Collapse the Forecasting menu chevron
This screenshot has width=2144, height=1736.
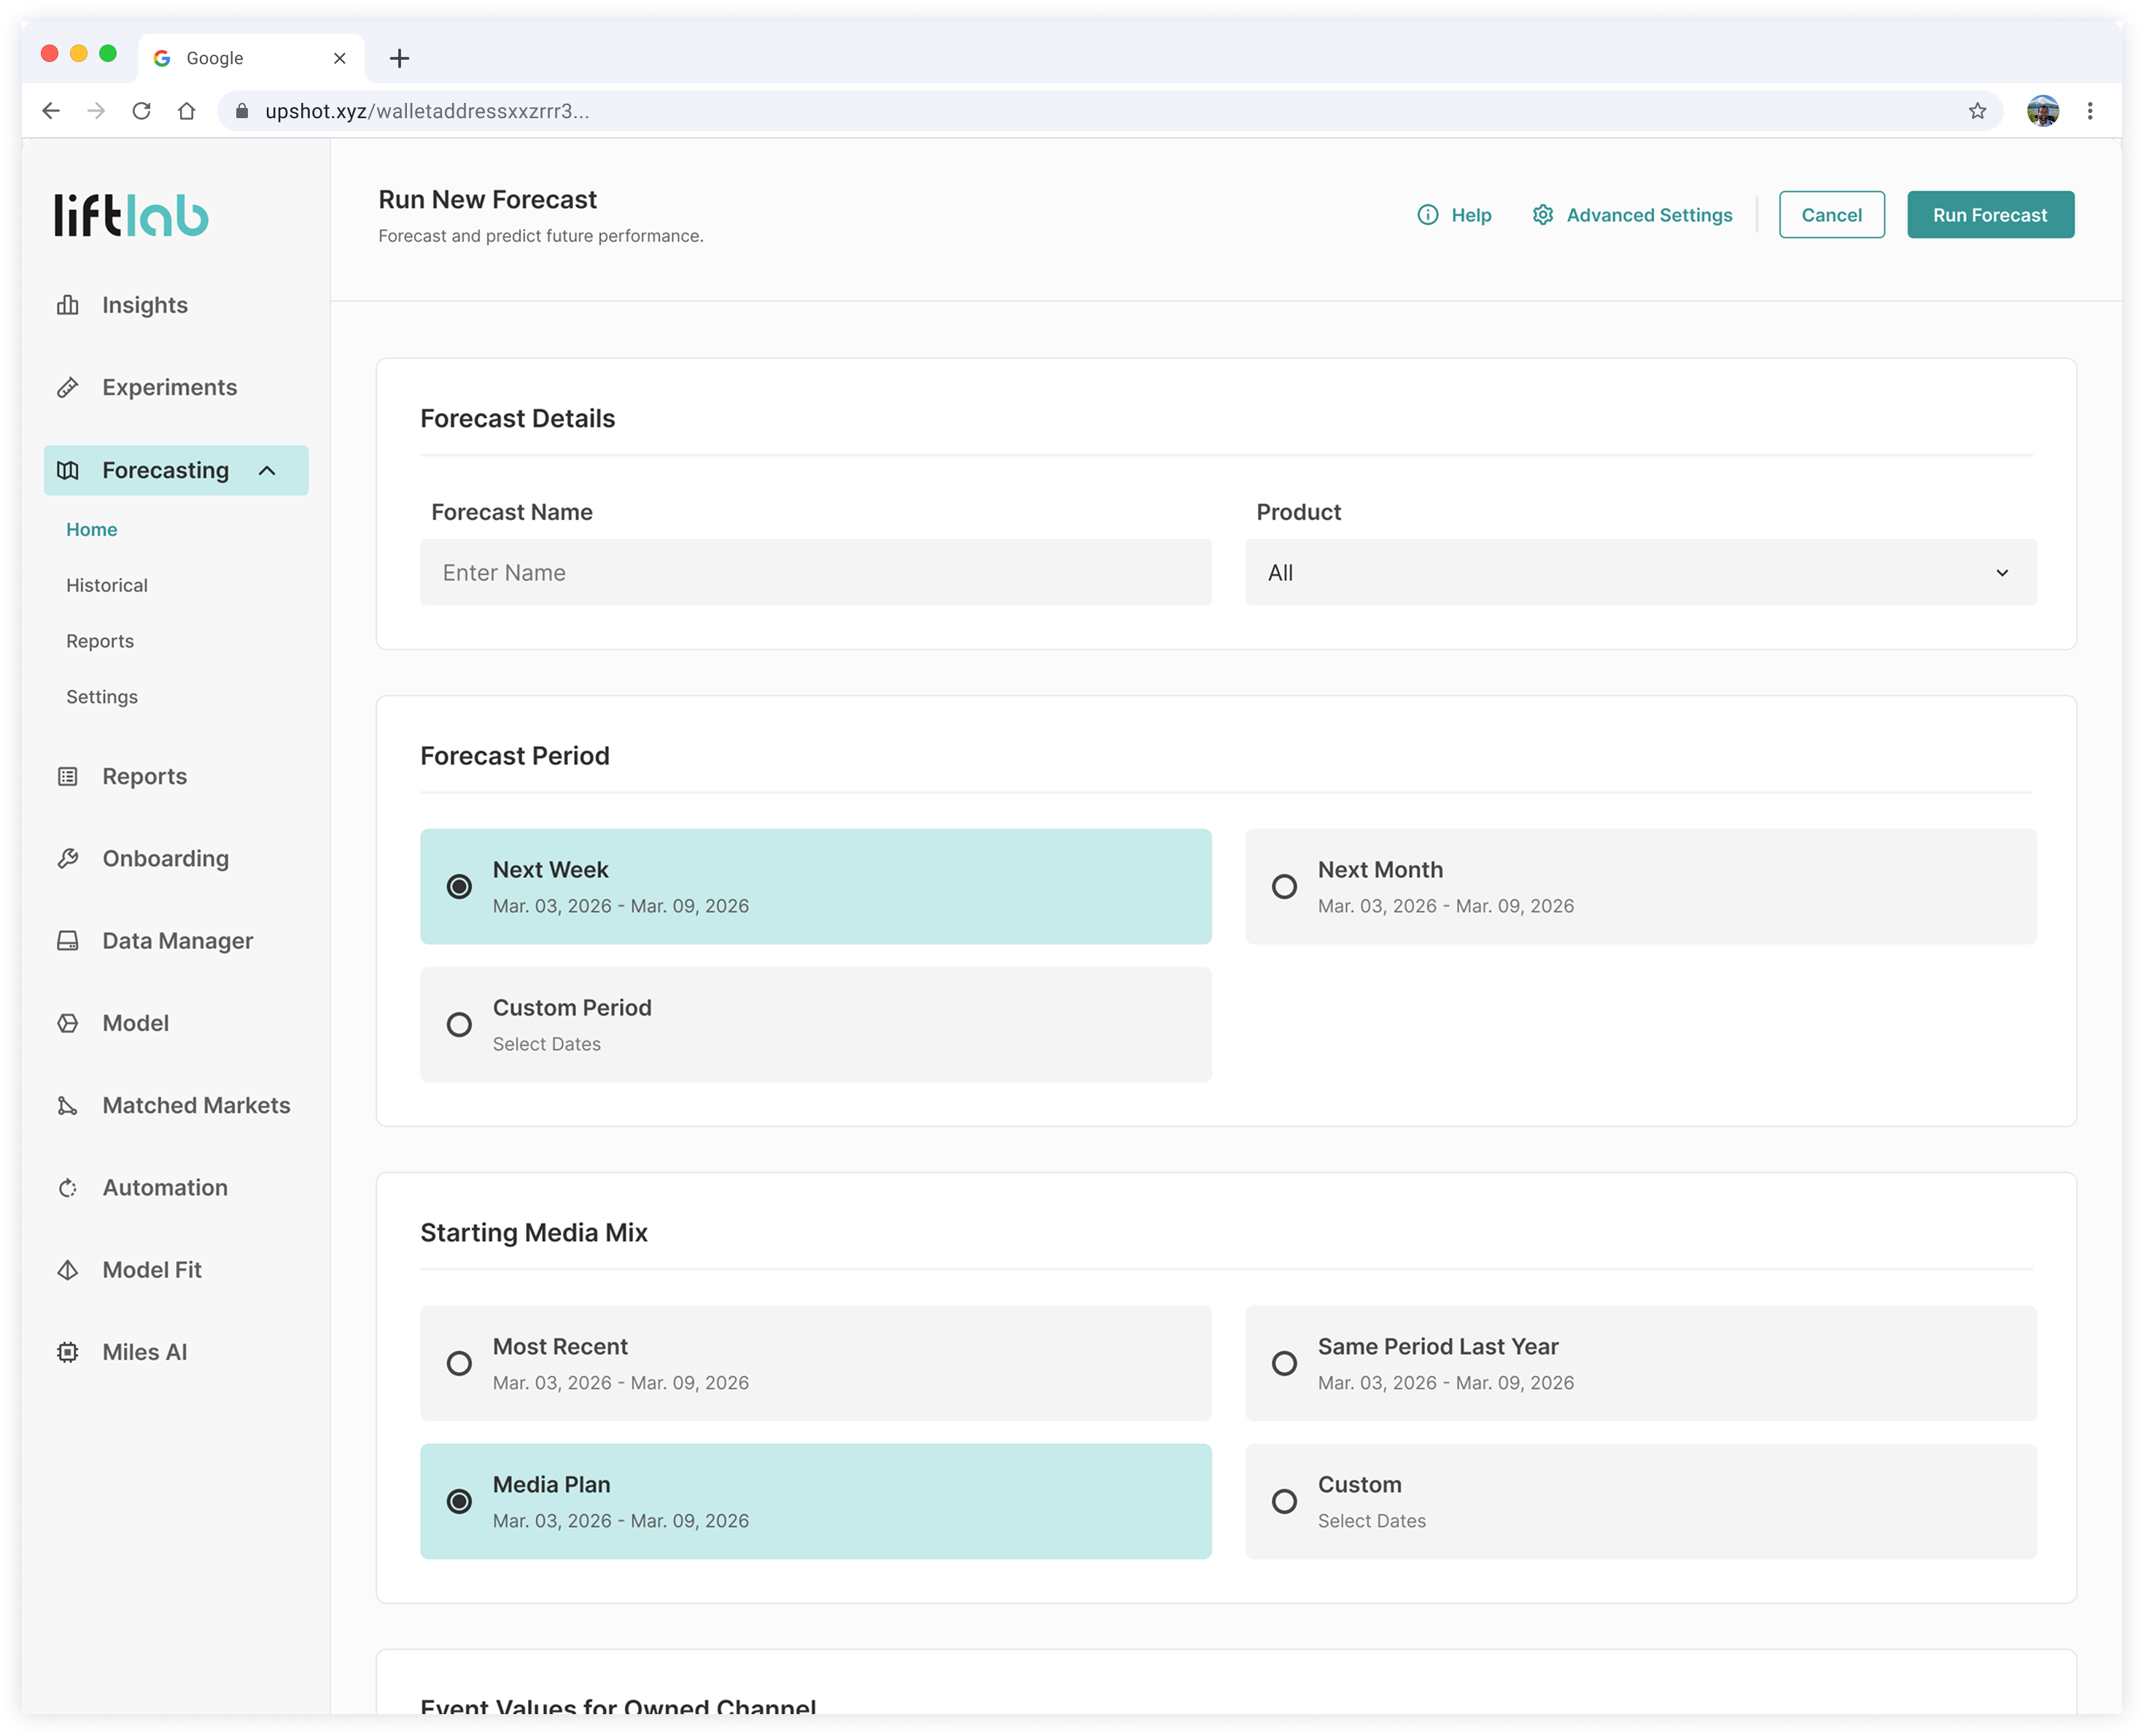point(267,471)
